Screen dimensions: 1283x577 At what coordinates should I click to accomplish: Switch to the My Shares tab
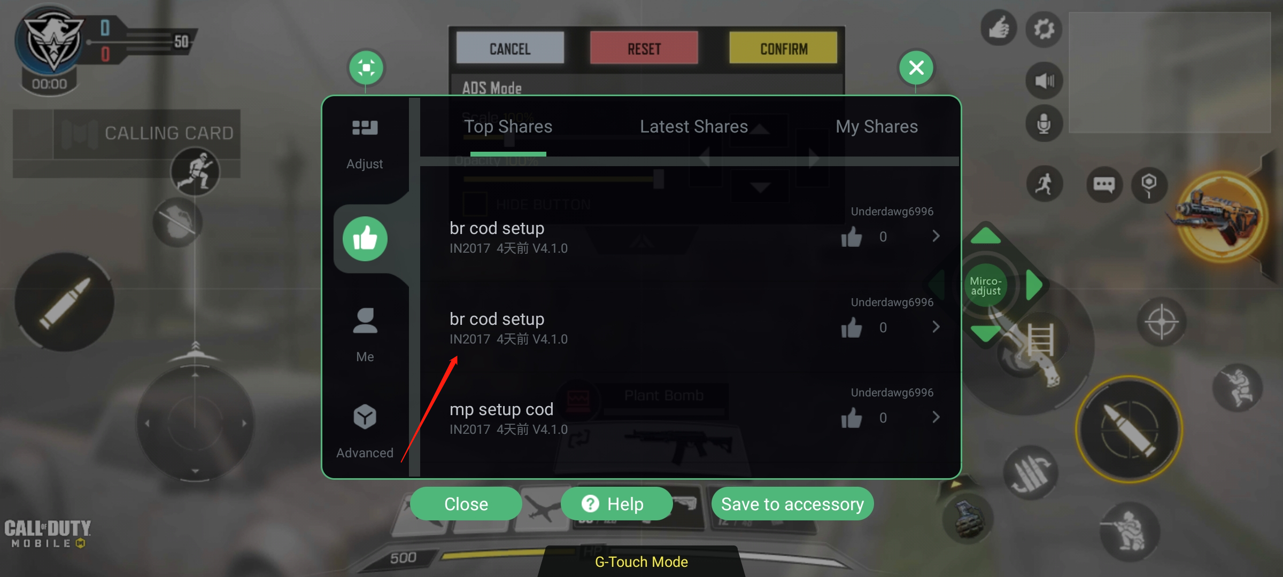point(877,127)
